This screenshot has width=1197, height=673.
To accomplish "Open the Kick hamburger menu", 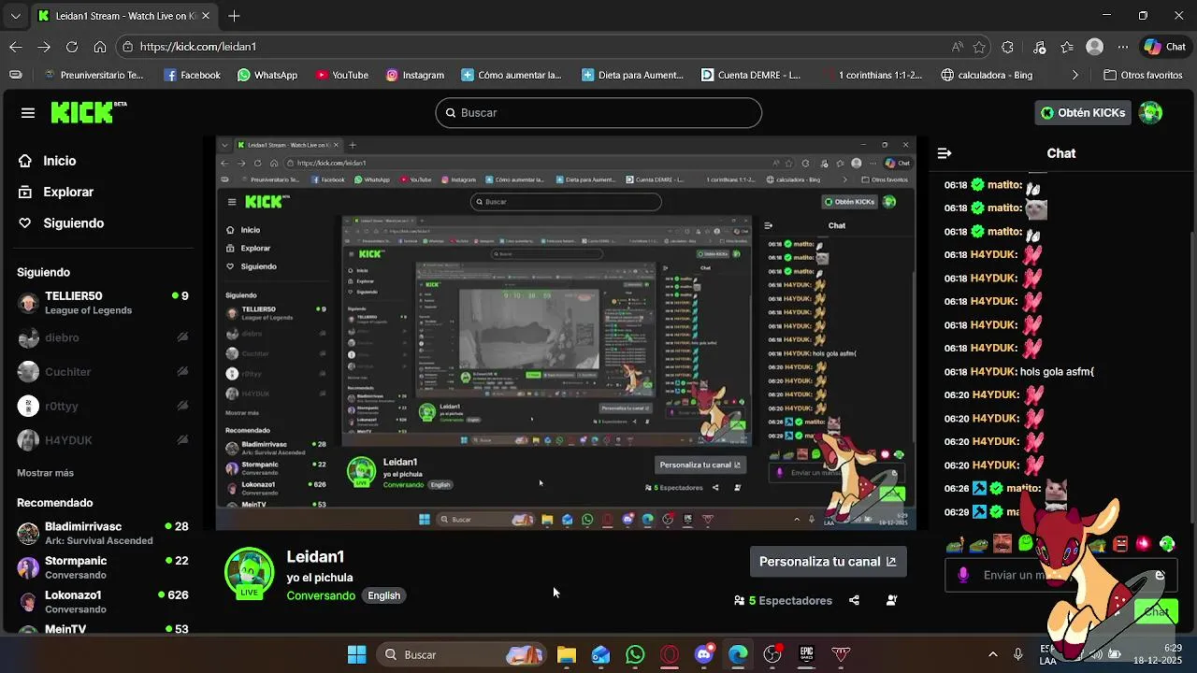I will (x=28, y=113).
